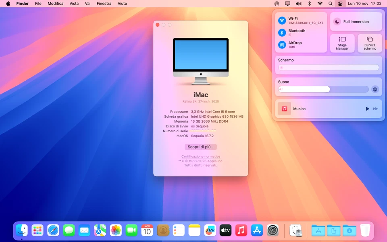The height and width of the screenshot is (242, 387).
Task: Open the Apple TV app
Action: click(225, 230)
